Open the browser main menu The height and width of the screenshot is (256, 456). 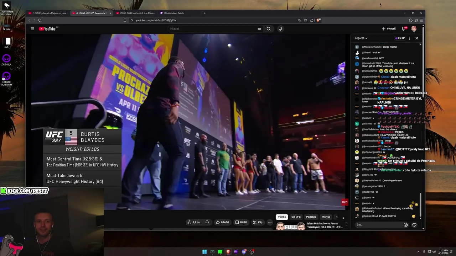coord(421,20)
